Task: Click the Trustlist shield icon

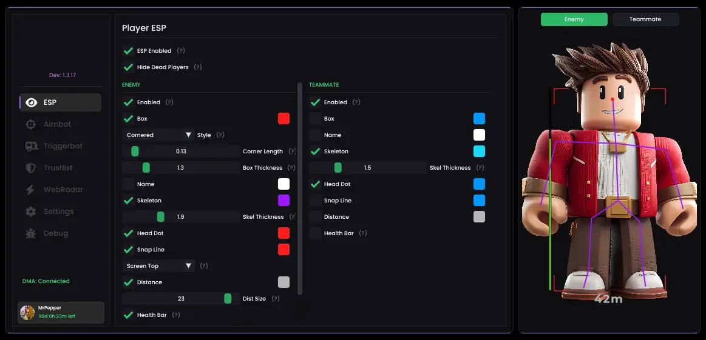Action: 30,168
